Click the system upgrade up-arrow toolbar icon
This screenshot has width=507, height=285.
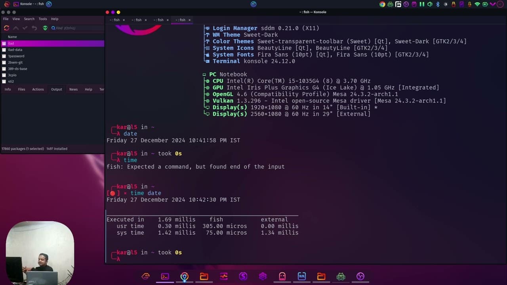click(16, 28)
